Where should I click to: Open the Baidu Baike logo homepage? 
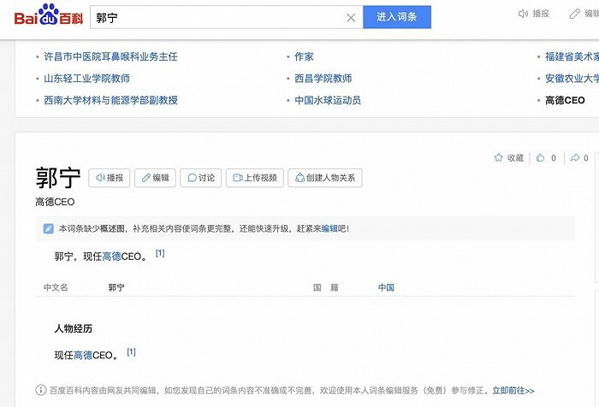point(49,15)
